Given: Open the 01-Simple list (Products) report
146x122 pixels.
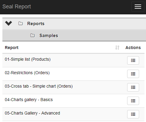Looking at the screenshot, I should coord(28,59).
